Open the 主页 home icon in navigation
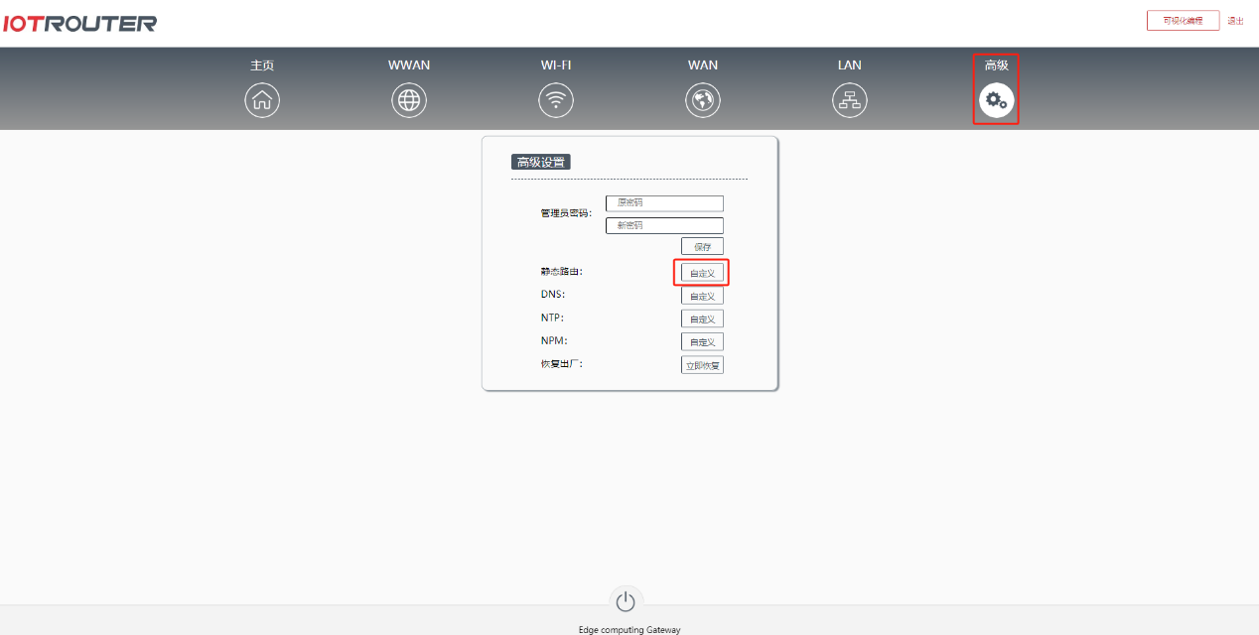This screenshot has height=635, width=1259. [x=262, y=99]
